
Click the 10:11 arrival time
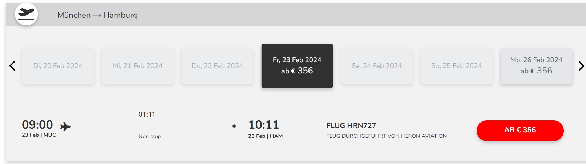tap(264, 125)
